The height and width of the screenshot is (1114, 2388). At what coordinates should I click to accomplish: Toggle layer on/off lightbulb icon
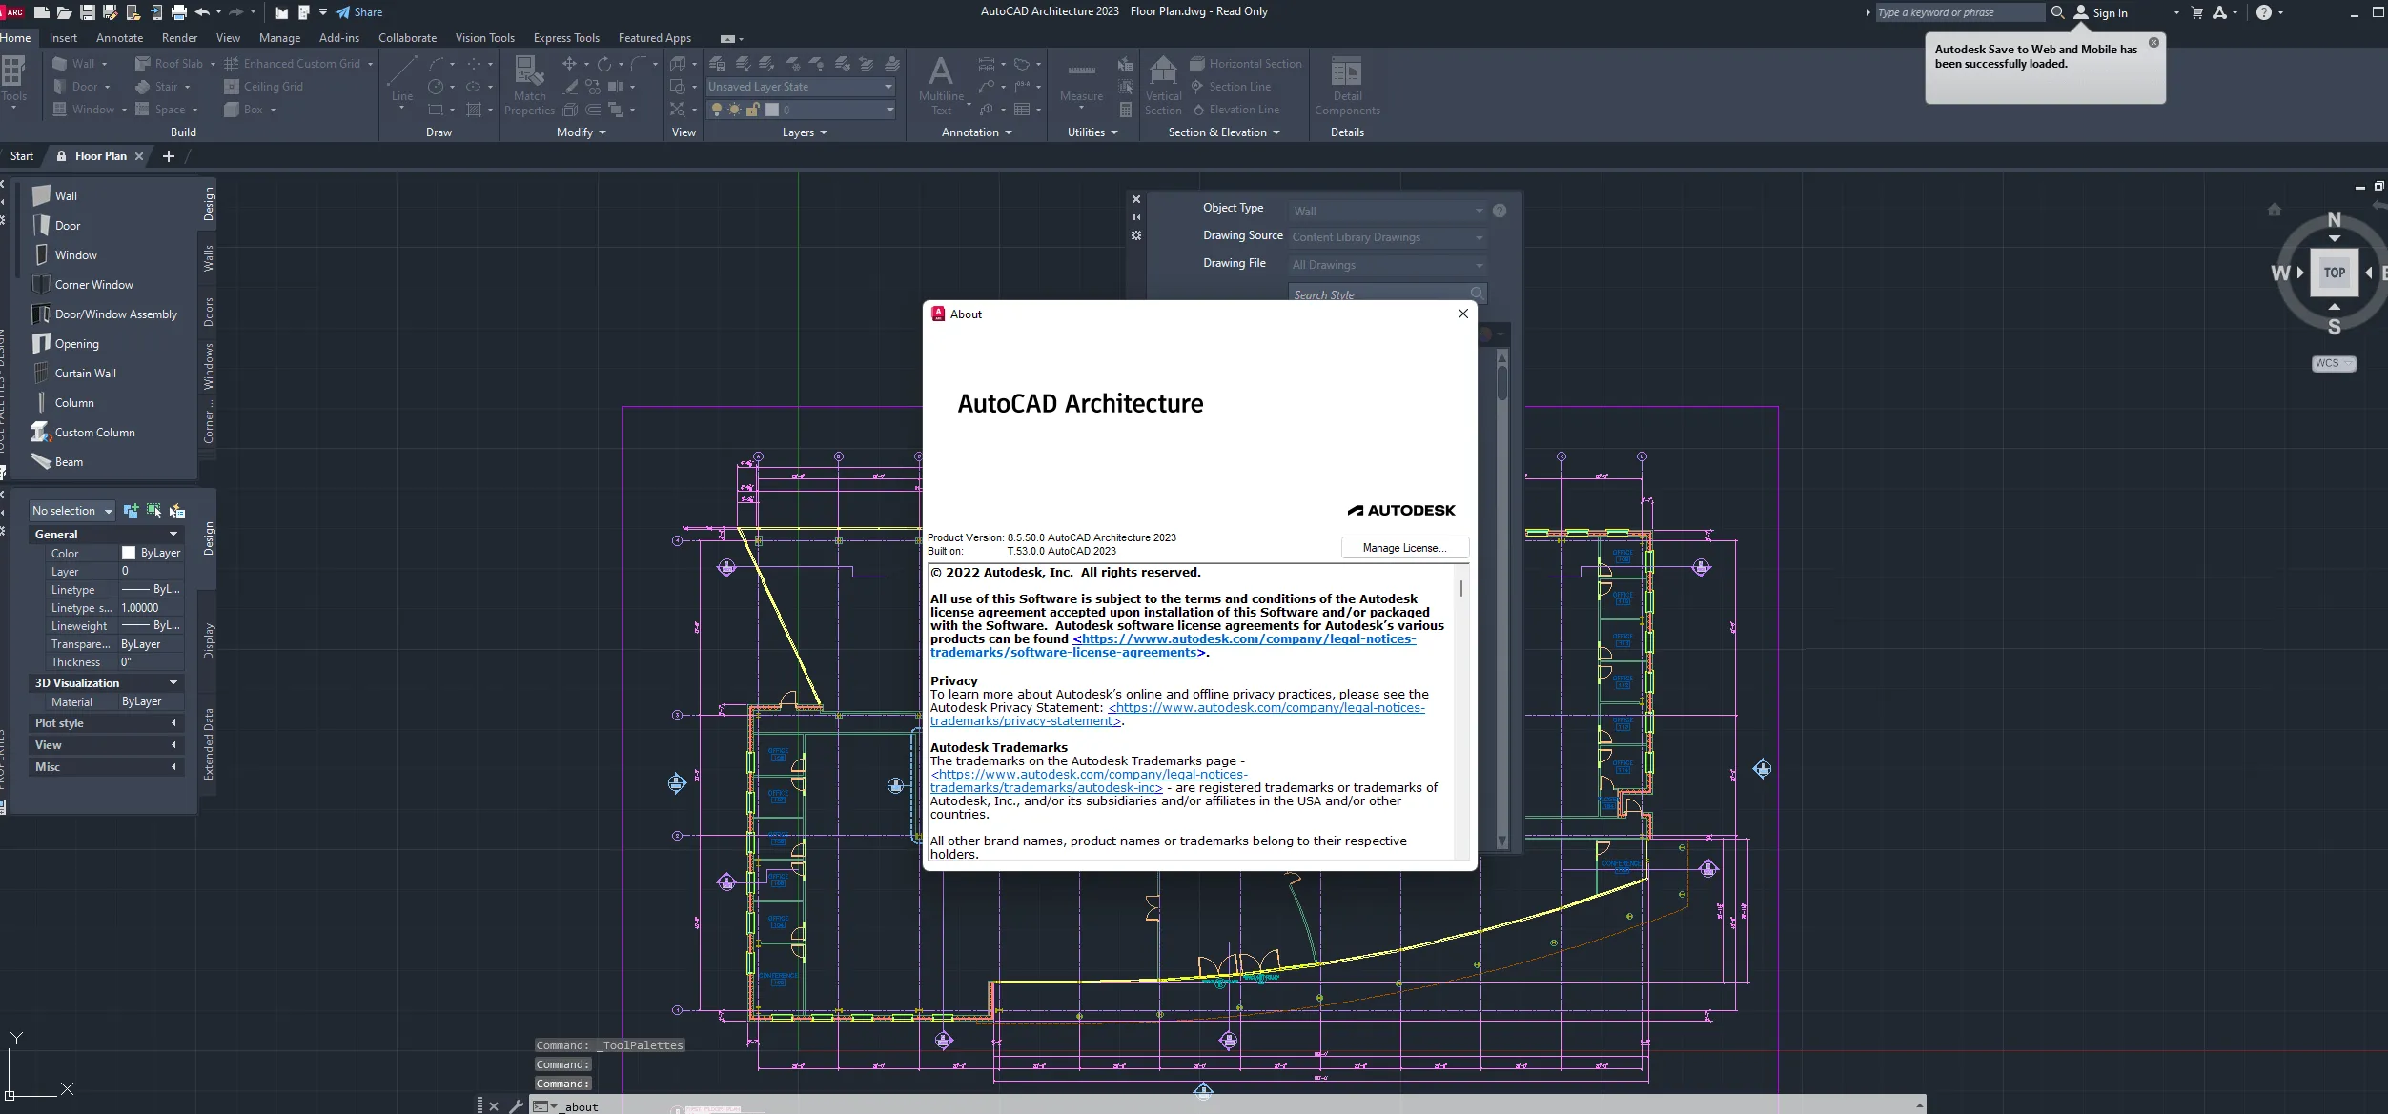coord(717,110)
